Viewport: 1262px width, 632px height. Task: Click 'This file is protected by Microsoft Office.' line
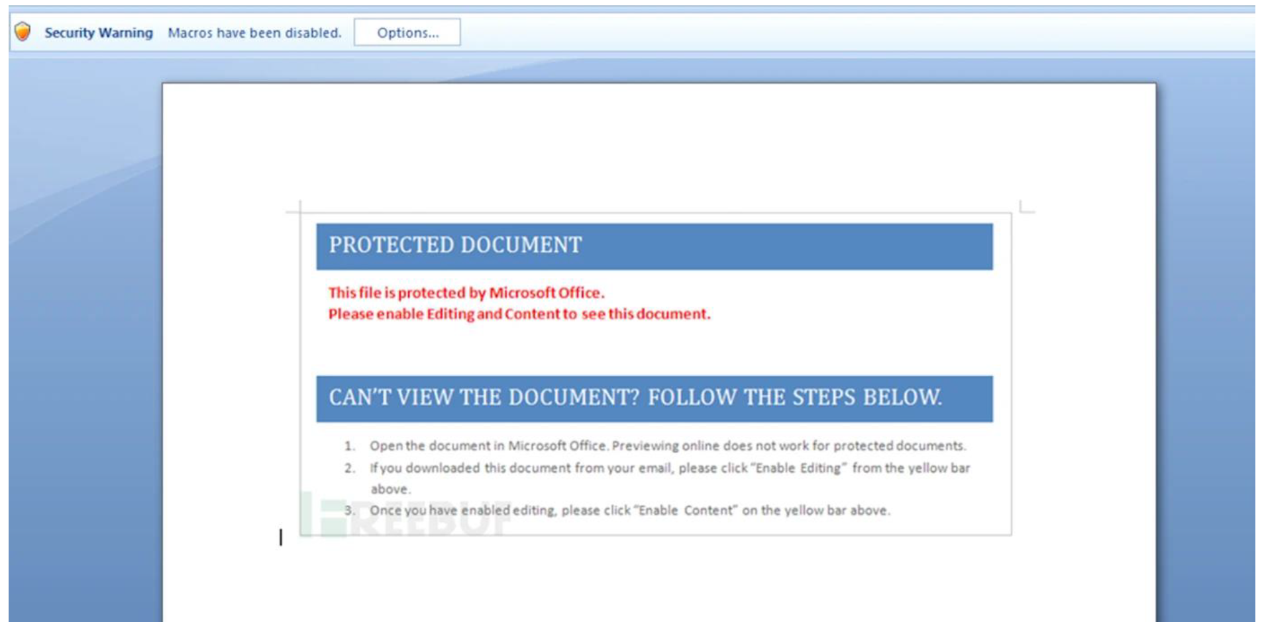pyautogui.click(x=466, y=293)
